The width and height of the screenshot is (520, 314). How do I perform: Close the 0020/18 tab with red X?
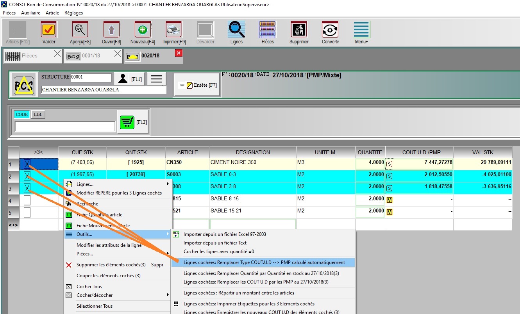pyautogui.click(x=179, y=53)
